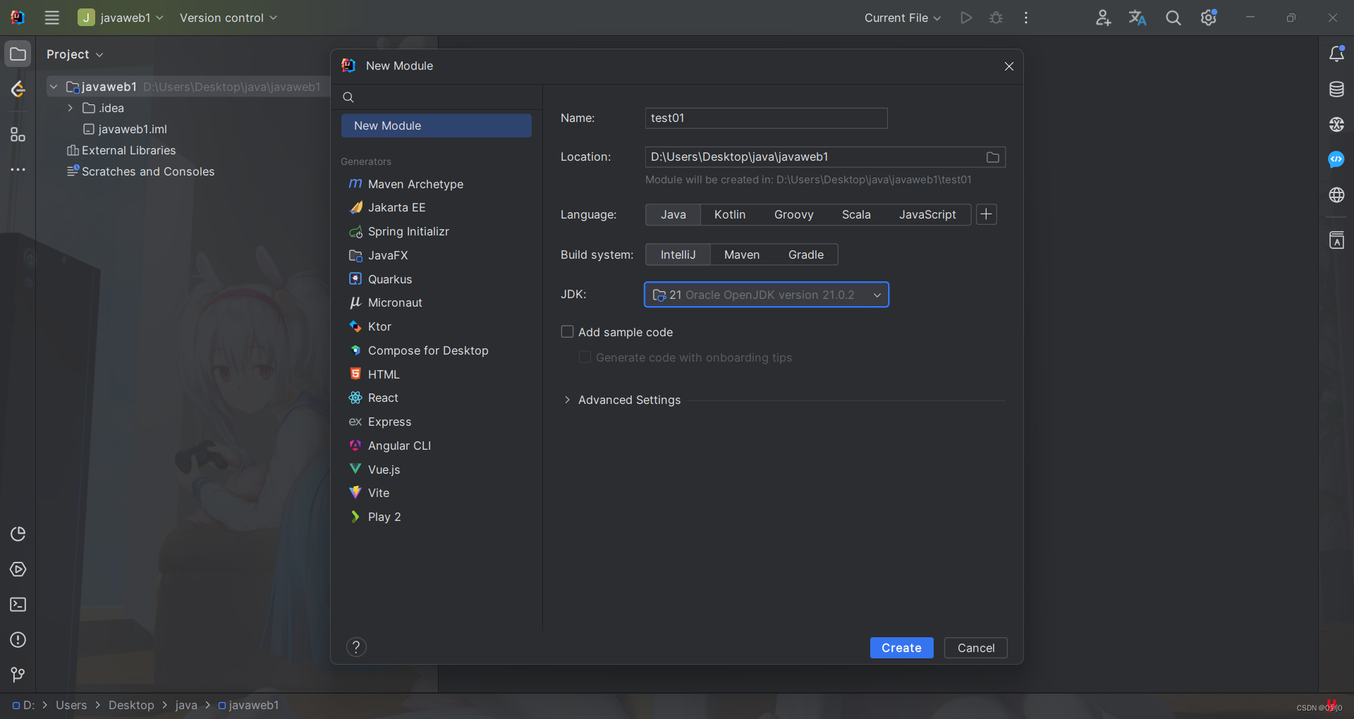Open Search Everywhere magnifier
Viewport: 1354px width, 719px height.
coord(1173,18)
